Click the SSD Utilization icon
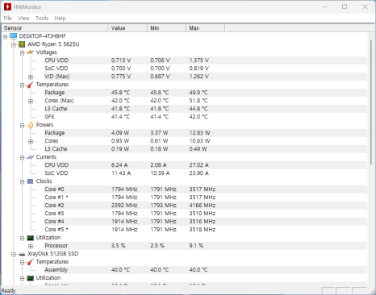The image size is (376, 295). [x=31, y=278]
